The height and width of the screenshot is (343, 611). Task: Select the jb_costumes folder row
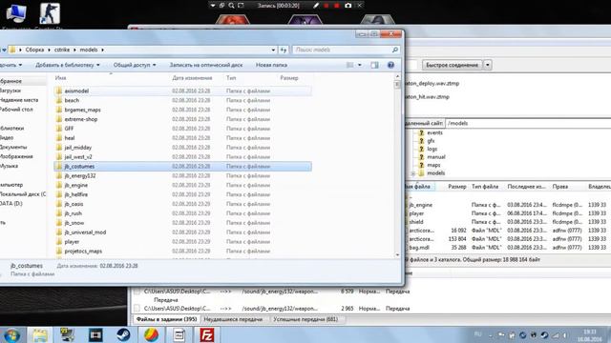tap(182, 167)
